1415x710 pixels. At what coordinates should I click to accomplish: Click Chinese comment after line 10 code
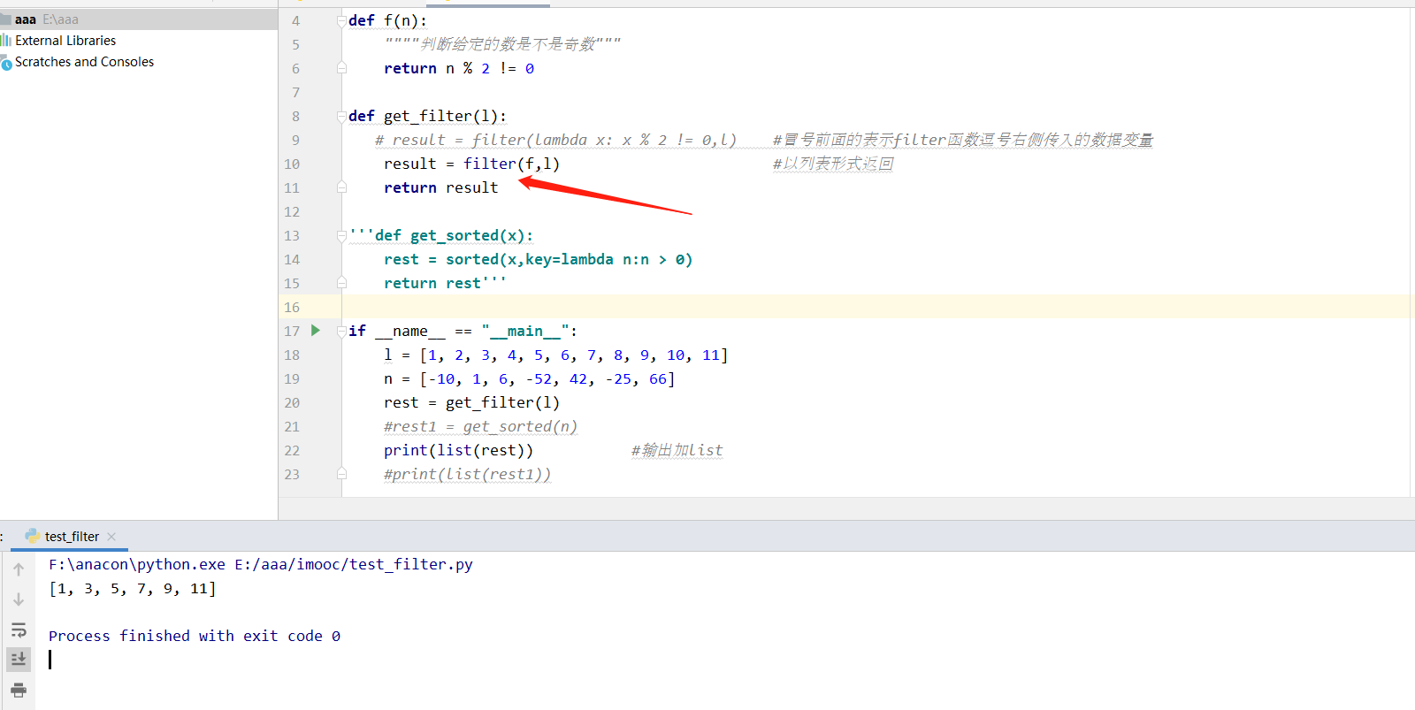[833, 164]
